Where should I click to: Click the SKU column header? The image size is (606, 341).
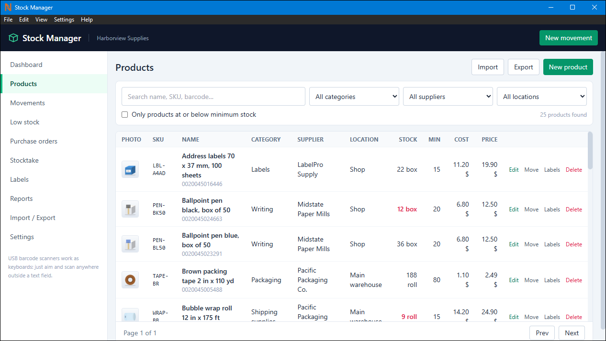(158, 140)
